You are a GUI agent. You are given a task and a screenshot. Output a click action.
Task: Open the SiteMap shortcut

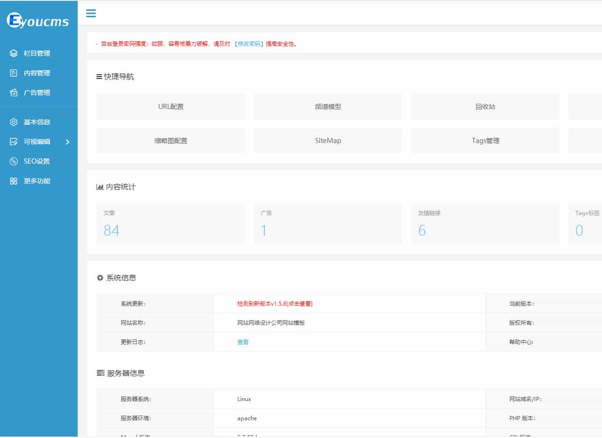tap(328, 141)
